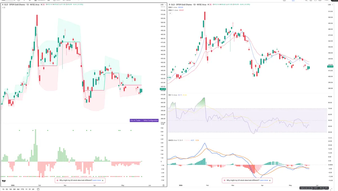Dismiss the US stock data banner on right chart
This screenshot has height=191, width=338.
(270, 180)
